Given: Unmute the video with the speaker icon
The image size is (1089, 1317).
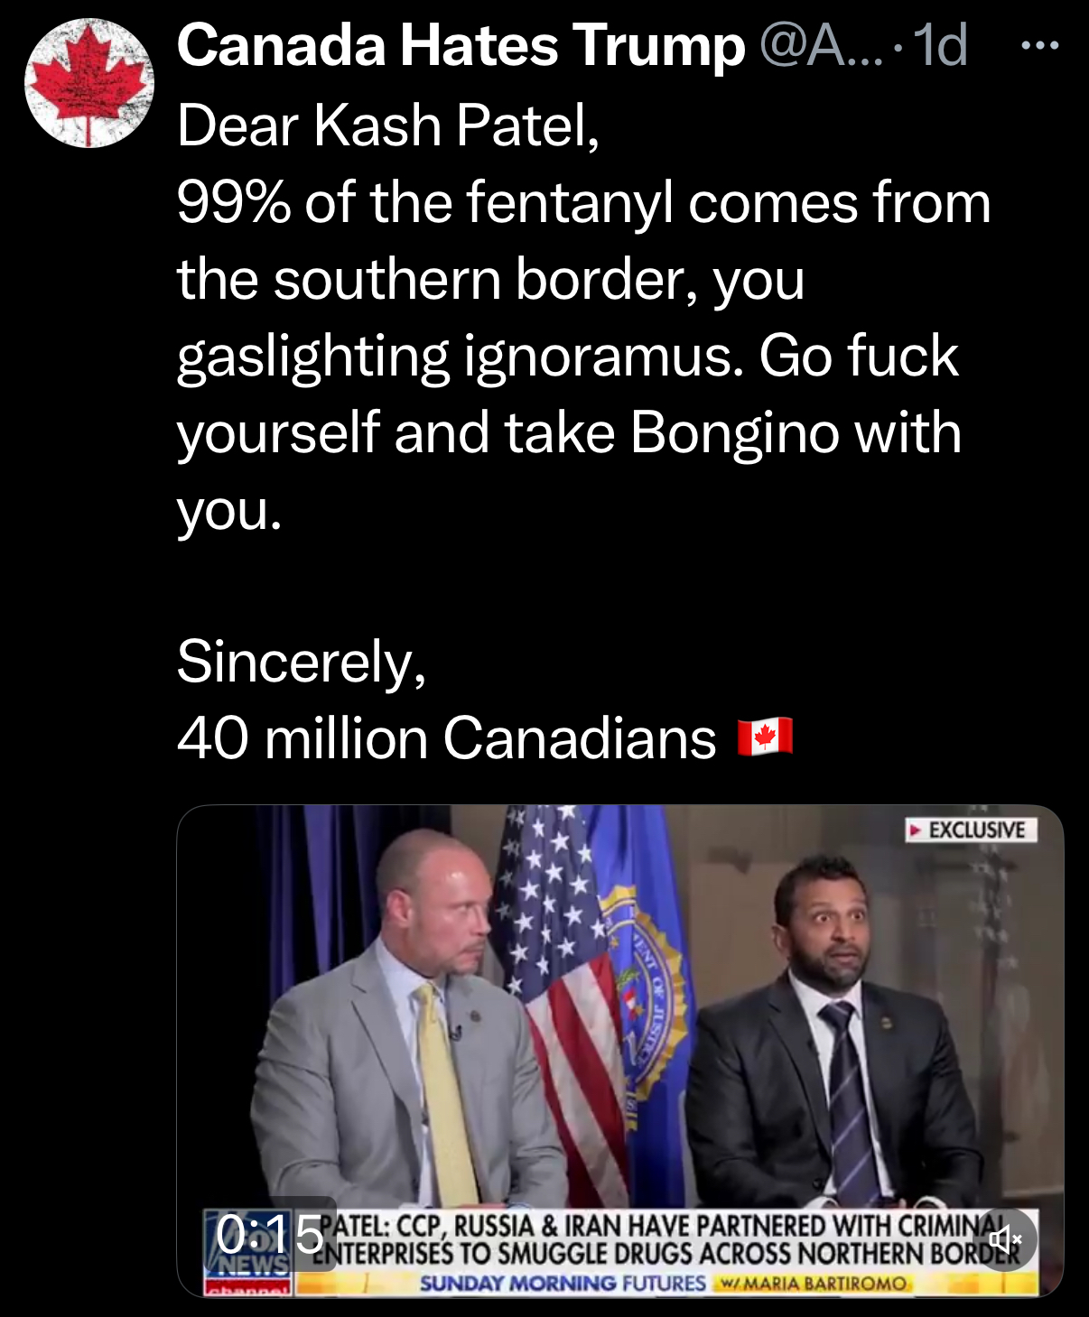Looking at the screenshot, I should [x=1006, y=1240].
